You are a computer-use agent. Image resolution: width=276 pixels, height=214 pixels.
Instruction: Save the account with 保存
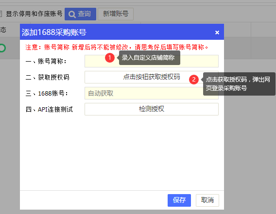179,200
